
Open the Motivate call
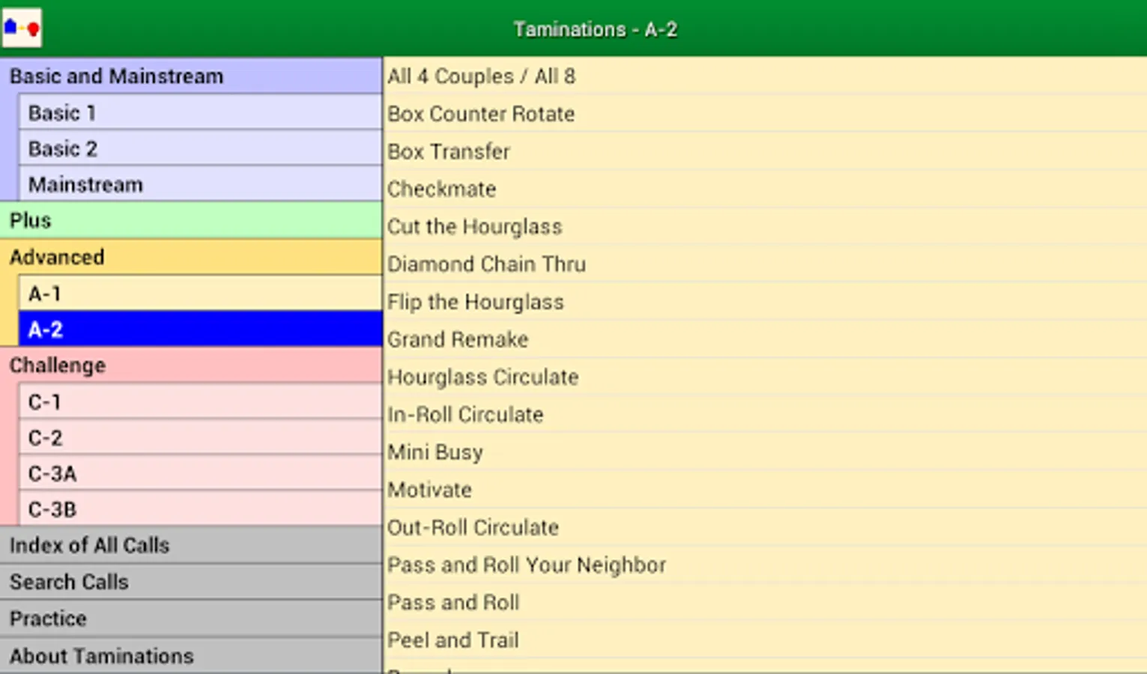766,490
